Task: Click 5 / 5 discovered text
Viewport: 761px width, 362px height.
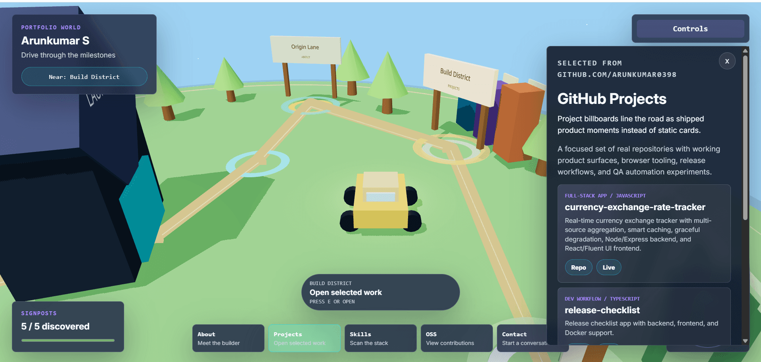Action: [x=56, y=326]
